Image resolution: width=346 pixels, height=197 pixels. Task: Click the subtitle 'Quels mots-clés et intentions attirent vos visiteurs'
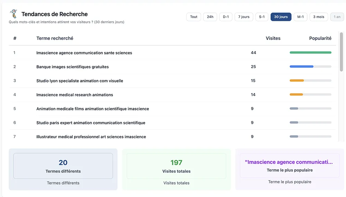point(66,22)
